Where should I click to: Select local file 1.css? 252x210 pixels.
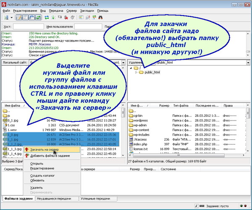point(11,125)
